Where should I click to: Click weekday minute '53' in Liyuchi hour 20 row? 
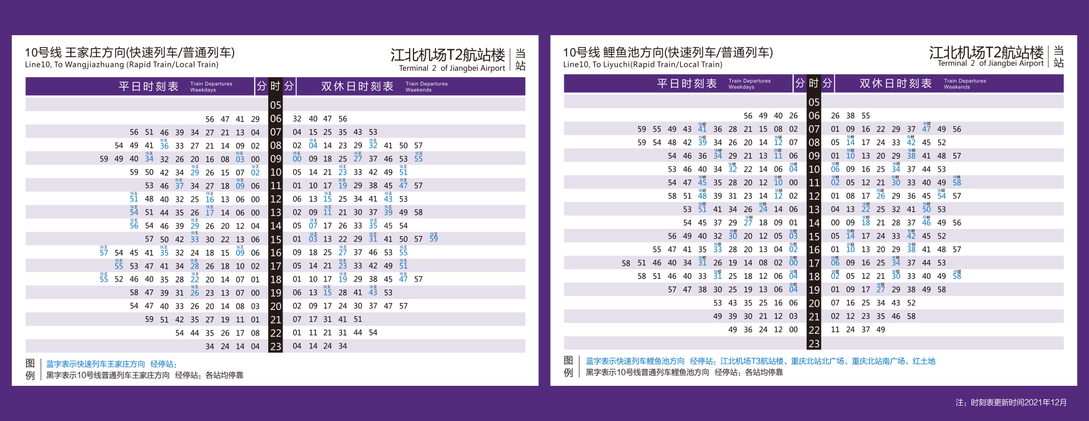click(x=717, y=303)
